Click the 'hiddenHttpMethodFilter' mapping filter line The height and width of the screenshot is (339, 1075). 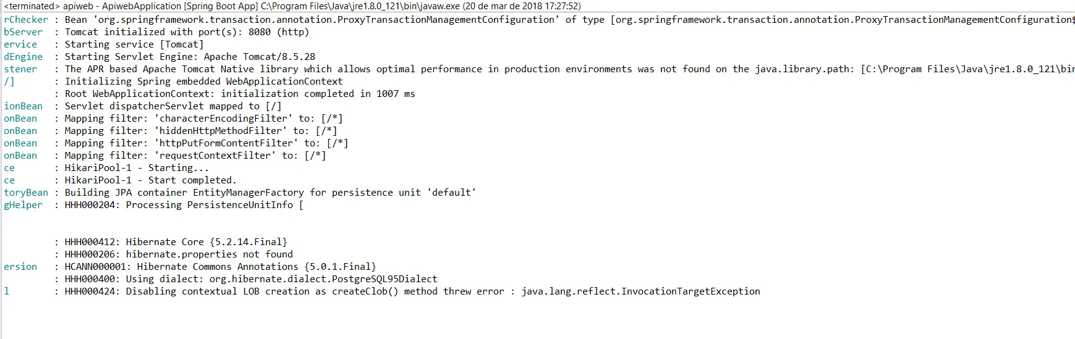point(201,131)
